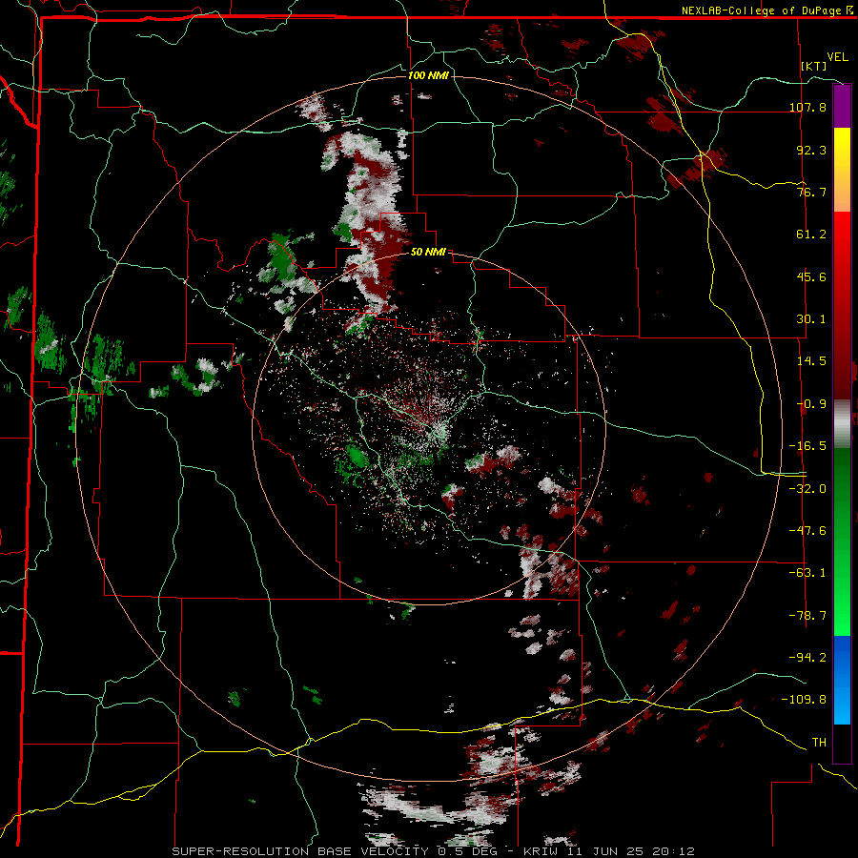Pick the green inbound velocity color segment
The width and height of the screenshot is (858, 858).
click(842, 541)
